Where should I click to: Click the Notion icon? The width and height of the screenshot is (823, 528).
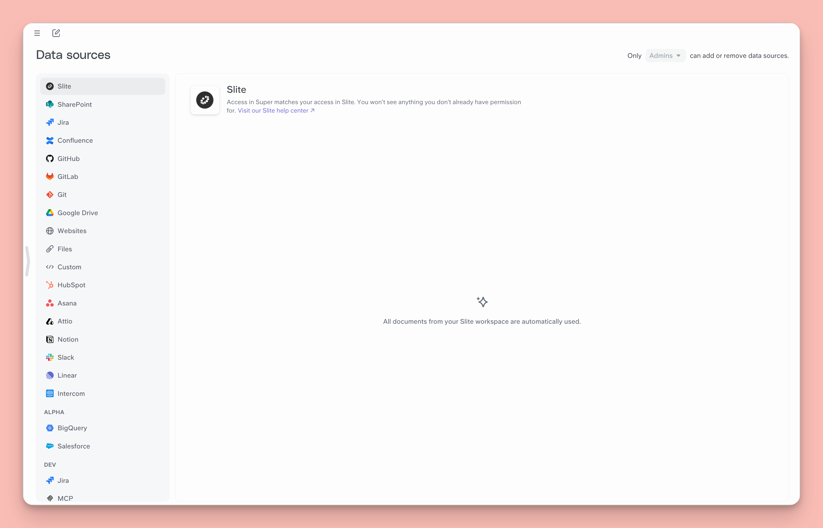click(50, 339)
